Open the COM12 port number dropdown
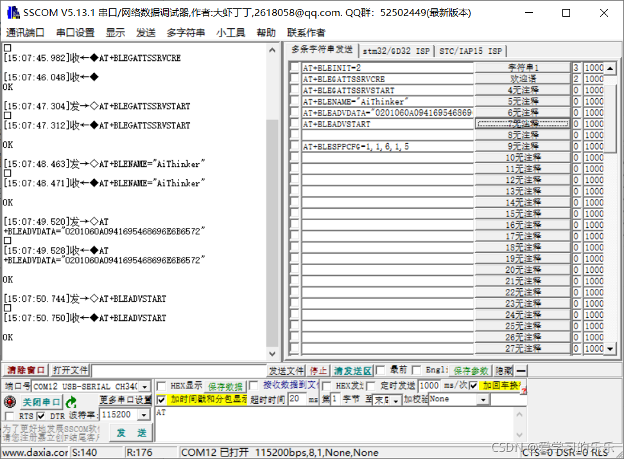 pyautogui.click(x=145, y=386)
